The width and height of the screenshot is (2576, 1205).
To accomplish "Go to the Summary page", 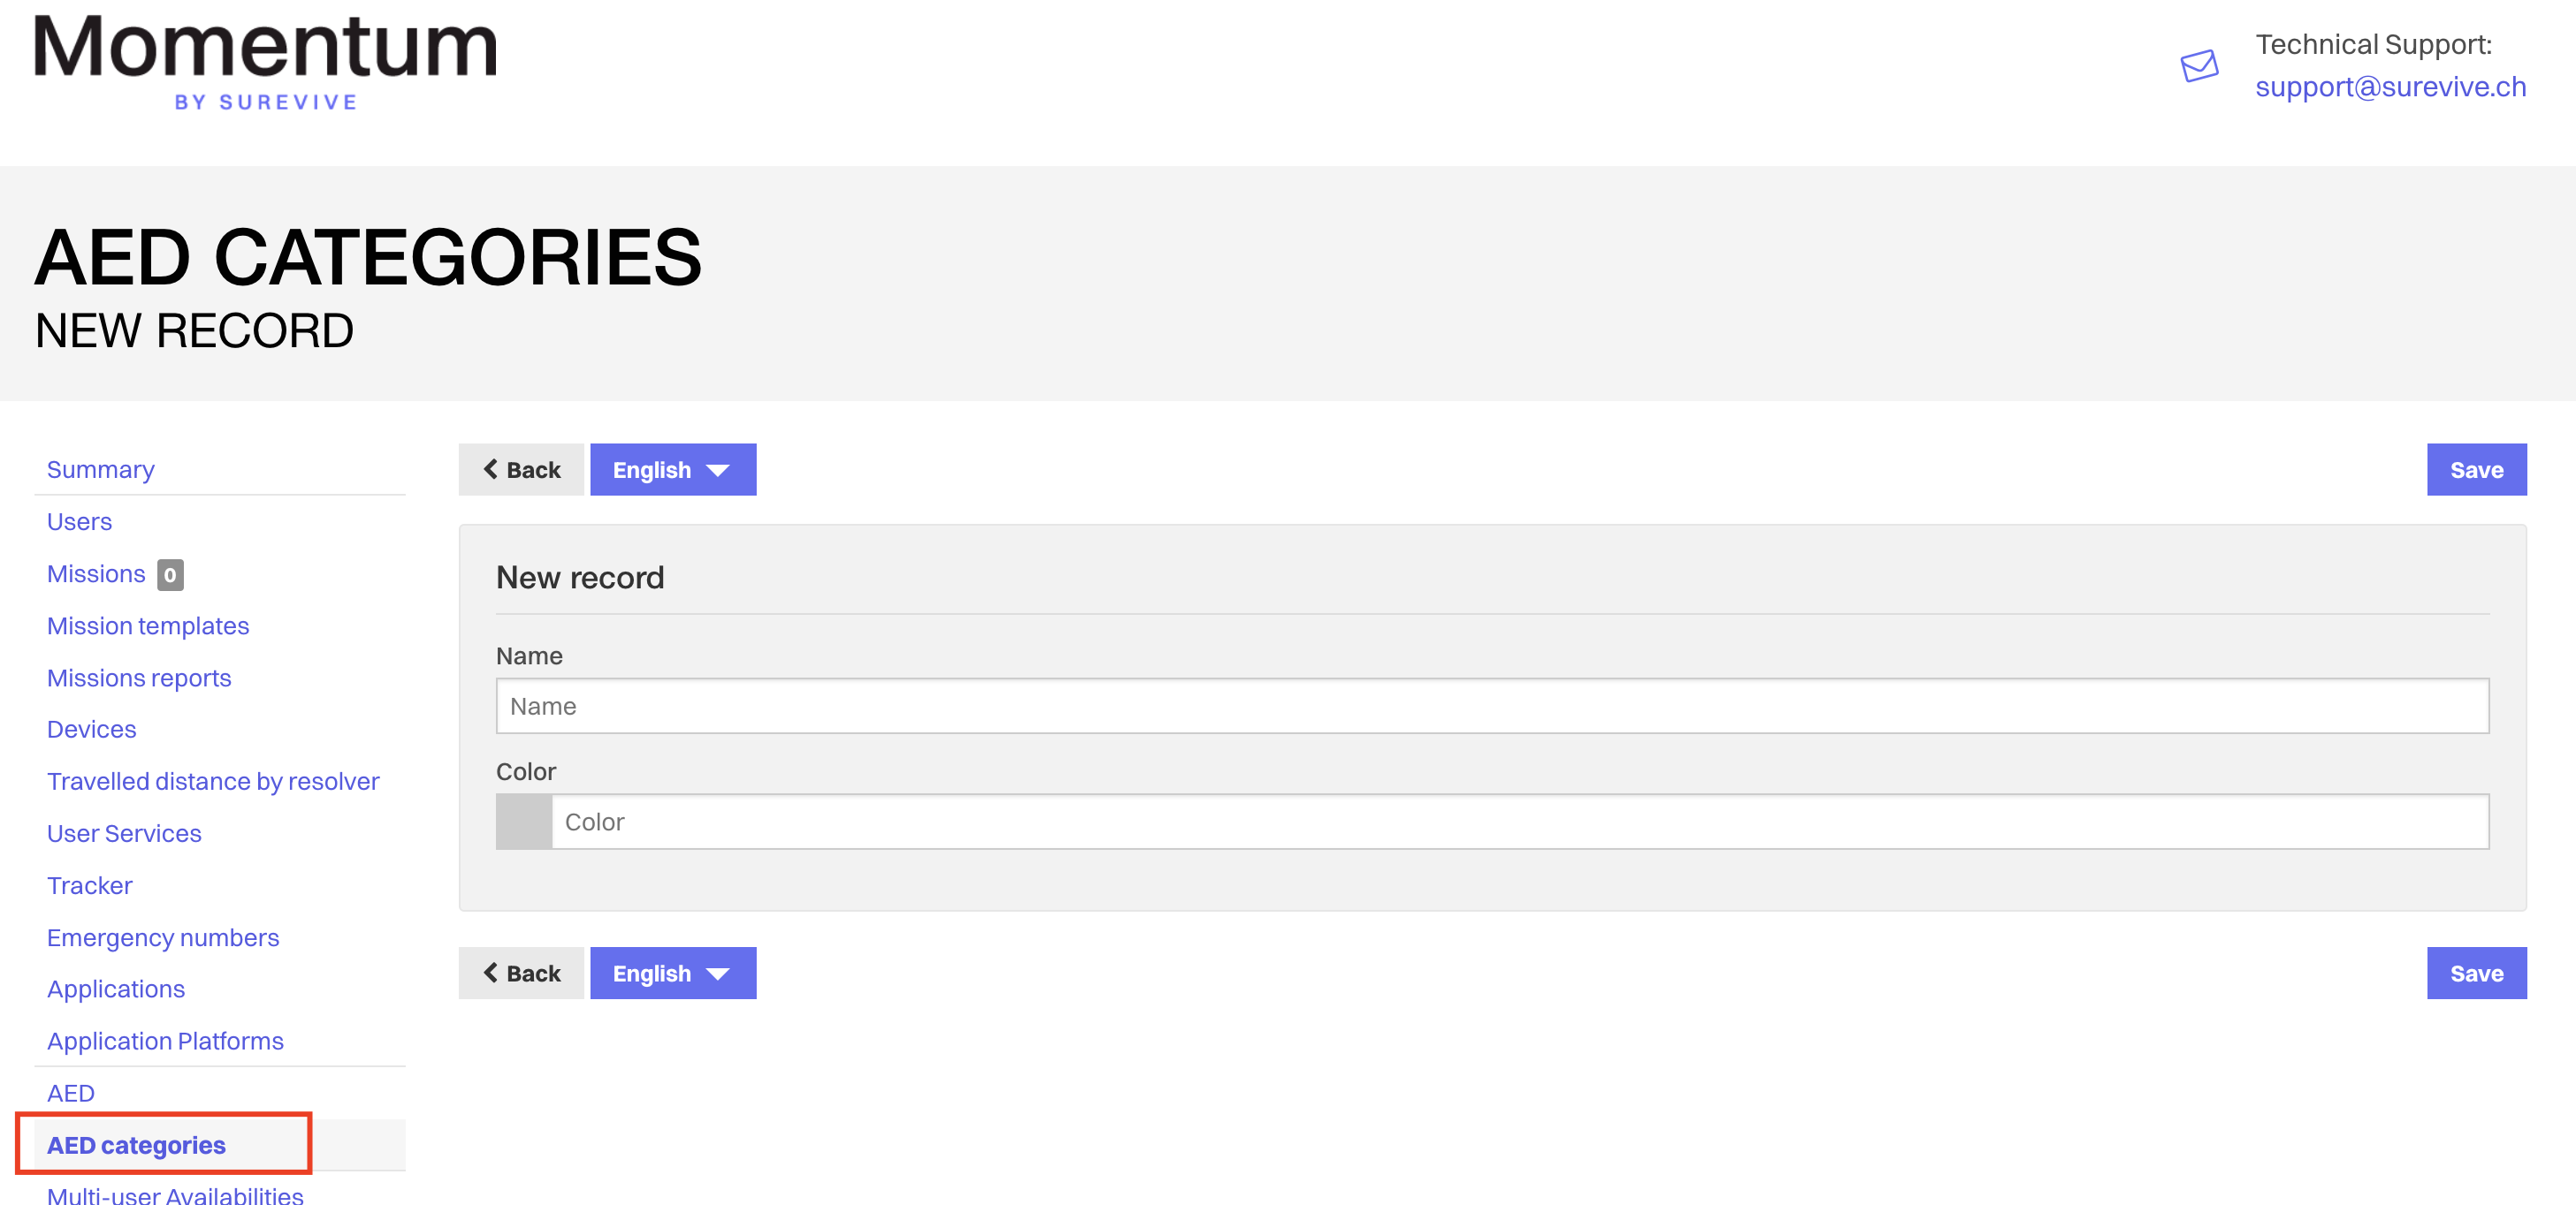I will (x=100, y=468).
